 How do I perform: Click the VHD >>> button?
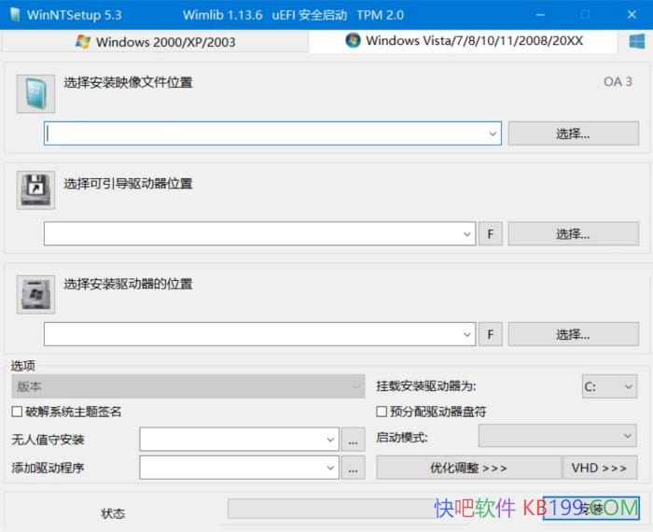pyautogui.click(x=600, y=468)
